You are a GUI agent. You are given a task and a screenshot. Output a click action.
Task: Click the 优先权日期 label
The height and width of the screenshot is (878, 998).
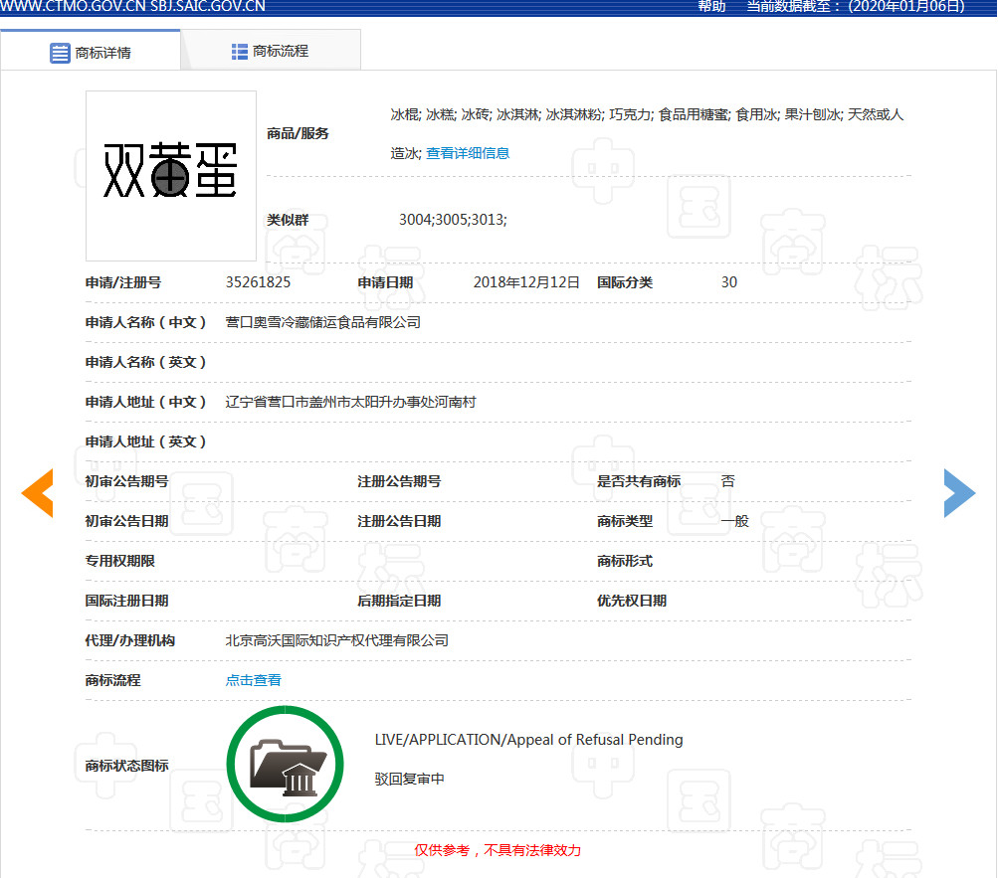632,601
